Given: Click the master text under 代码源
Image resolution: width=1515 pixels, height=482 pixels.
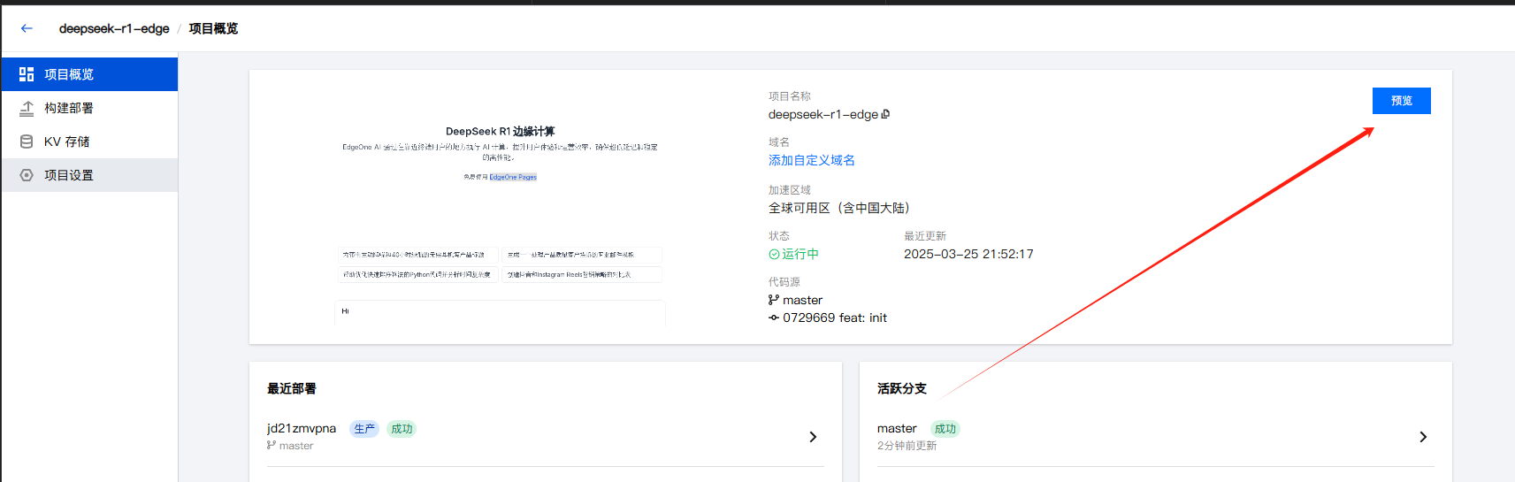Looking at the screenshot, I should [802, 300].
